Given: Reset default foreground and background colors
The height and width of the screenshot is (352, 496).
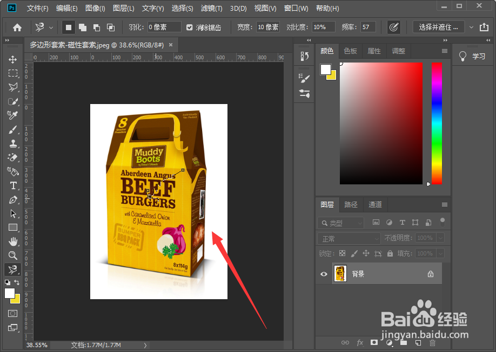Looking at the screenshot, I should point(7,282).
